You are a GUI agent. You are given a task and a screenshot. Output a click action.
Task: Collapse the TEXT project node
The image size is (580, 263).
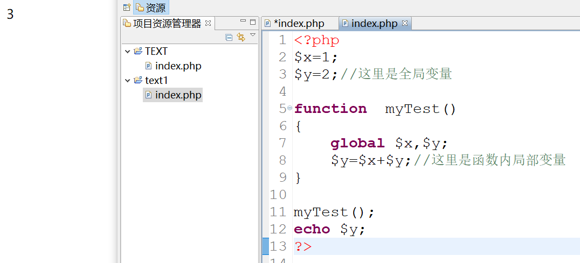click(x=128, y=51)
